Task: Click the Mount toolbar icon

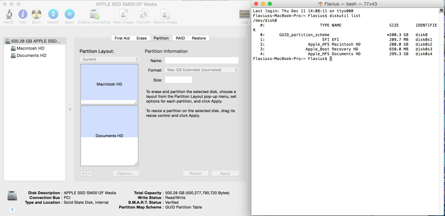Action: (x=53, y=14)
